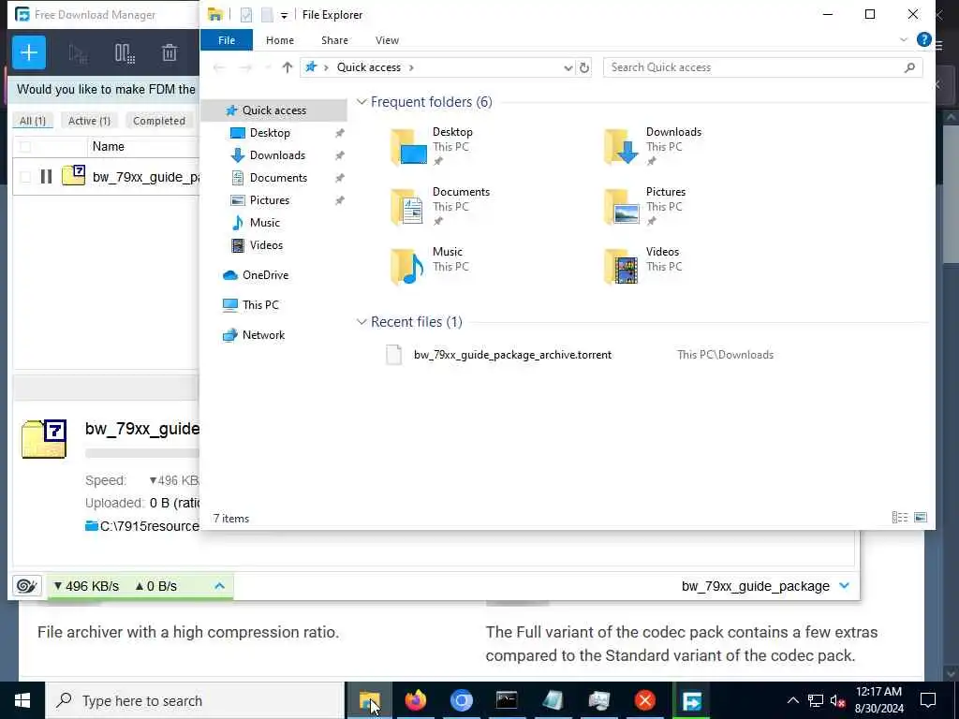Select Downloads in navigation pane

[x=277, y=155]
